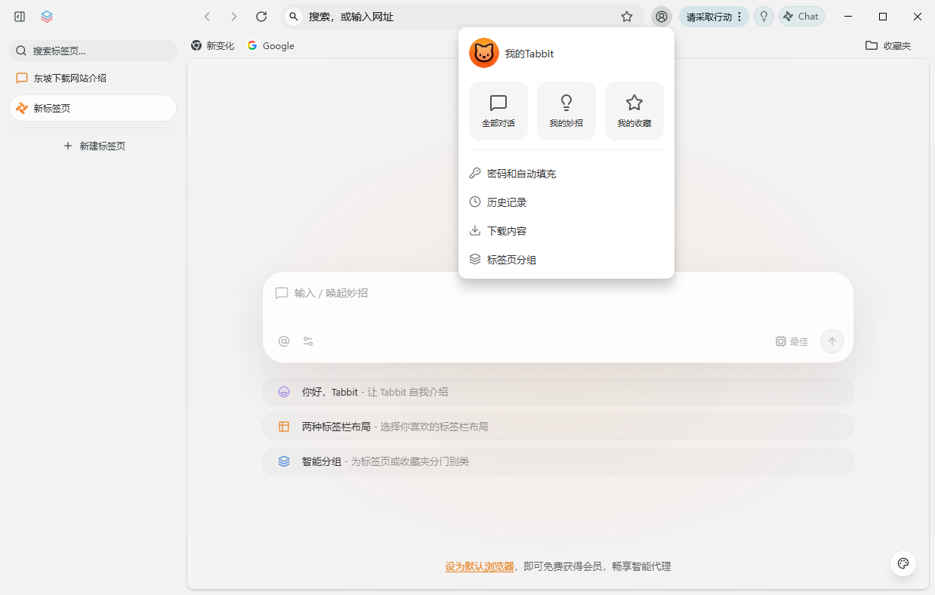This screenshot has height=595, width=935.
Task: Toggle the bookmark star in the address bar
Action: [627, 16]
